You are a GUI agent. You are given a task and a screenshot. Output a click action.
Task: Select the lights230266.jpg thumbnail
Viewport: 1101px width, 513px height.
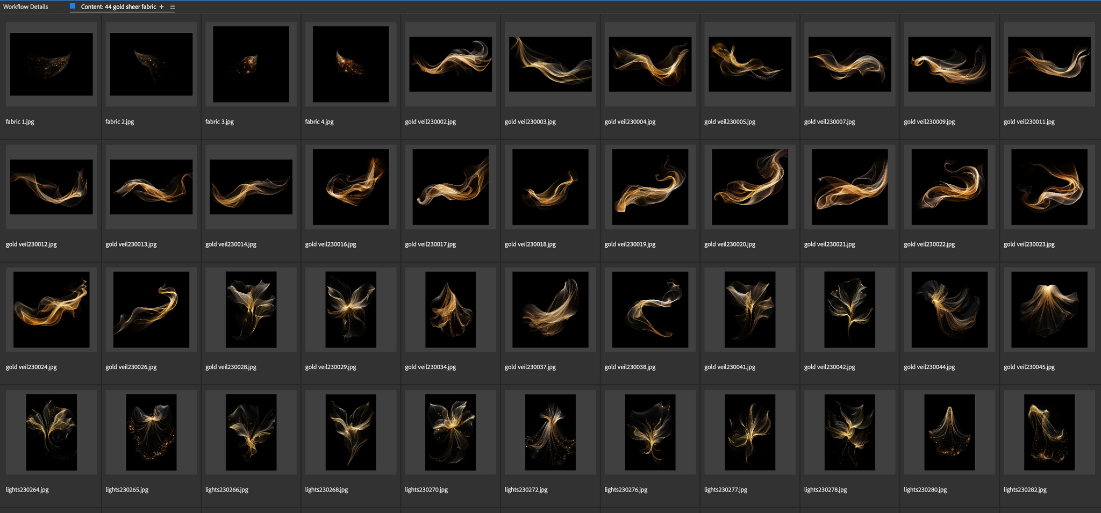click(251, 432)
